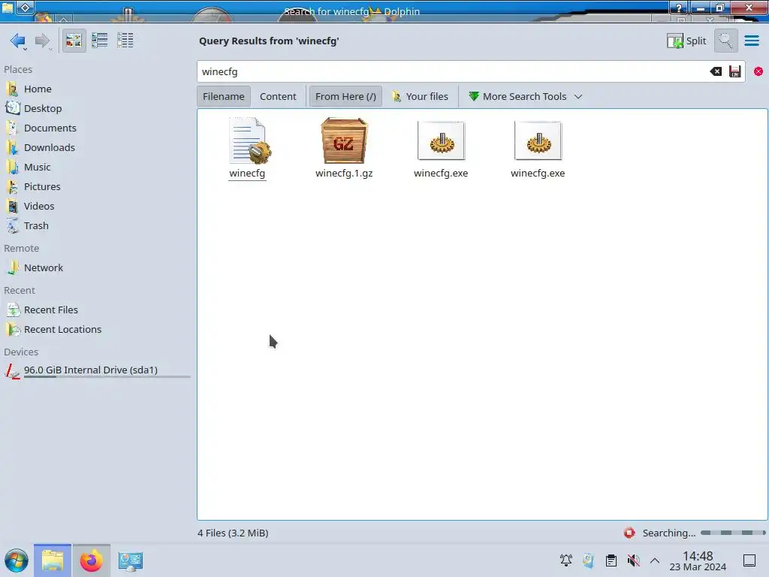The width and height of the screenshot is (769, 577).
Task: Open Home in Places
Action: (38, 89)
